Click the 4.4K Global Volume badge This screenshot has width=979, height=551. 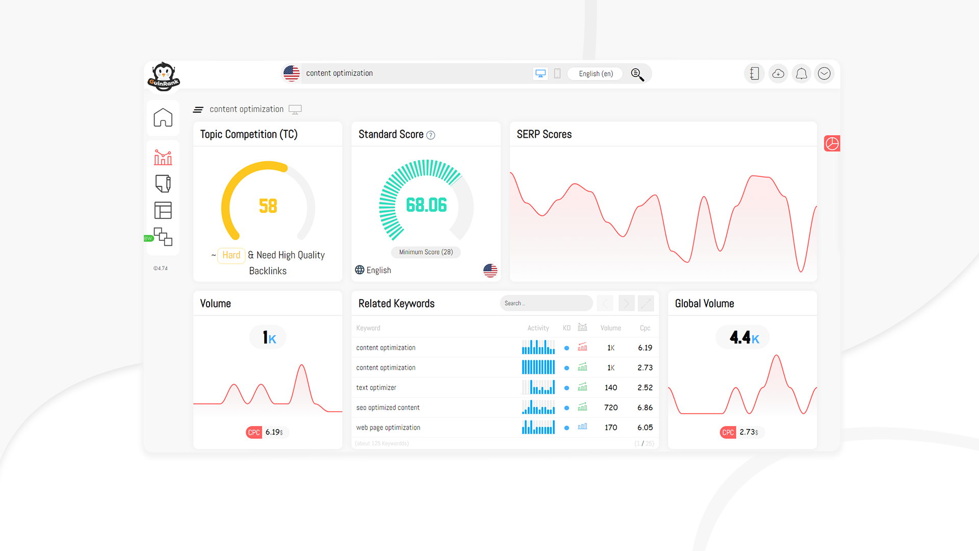(x=743, y=337)
